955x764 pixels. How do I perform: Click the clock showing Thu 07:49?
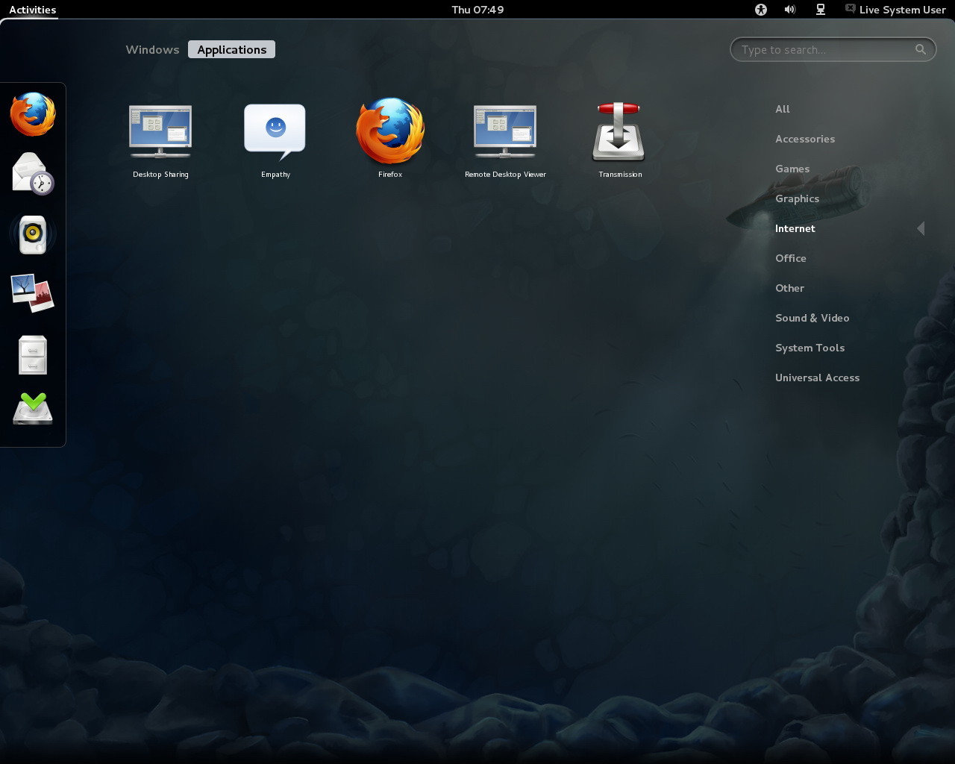(477, 10)
